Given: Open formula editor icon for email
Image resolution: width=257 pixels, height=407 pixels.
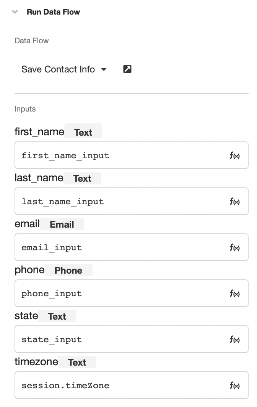Looking at the screenshot, I should pos(235,247).
